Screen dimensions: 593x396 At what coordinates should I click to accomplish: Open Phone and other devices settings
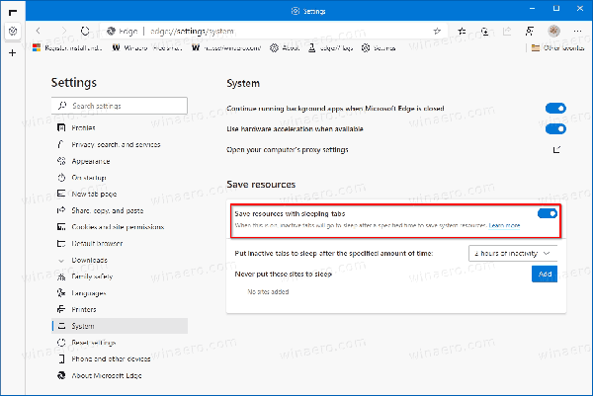(x=120, y=359)
